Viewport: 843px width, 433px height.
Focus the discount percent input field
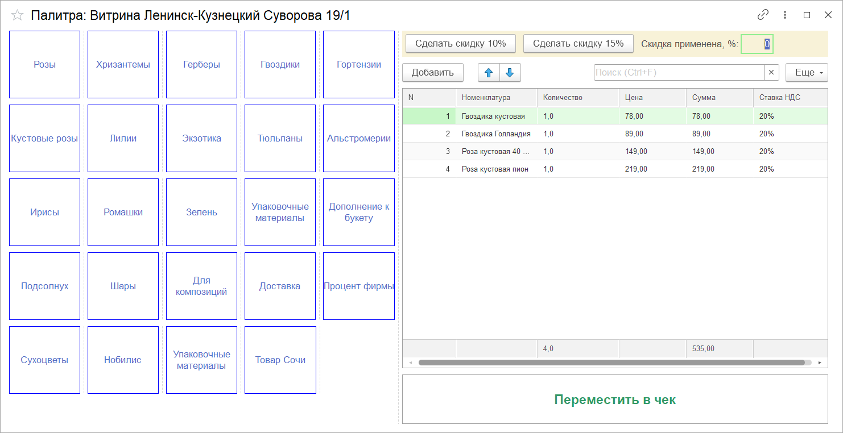pos(757,44)
